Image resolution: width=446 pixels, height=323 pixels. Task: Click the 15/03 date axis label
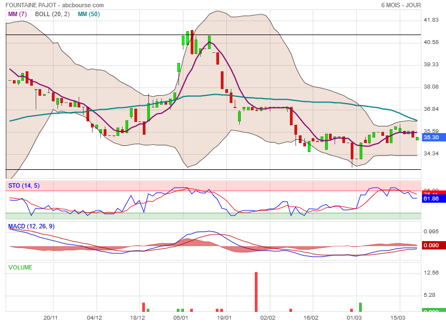coord(397,317)
